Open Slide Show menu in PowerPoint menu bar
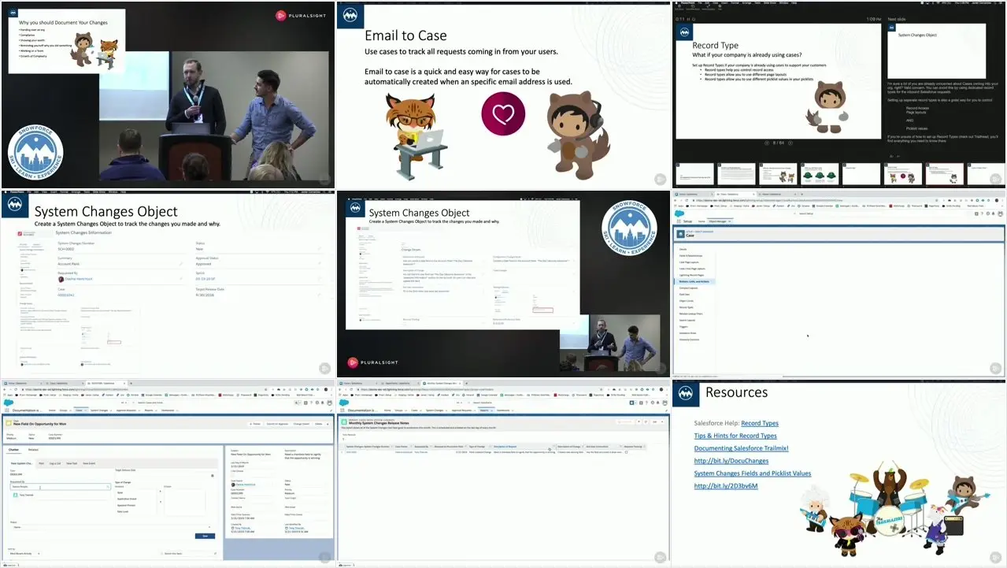Image resolution: width=1007 pixels, height=568 pixels. point(770,3)
